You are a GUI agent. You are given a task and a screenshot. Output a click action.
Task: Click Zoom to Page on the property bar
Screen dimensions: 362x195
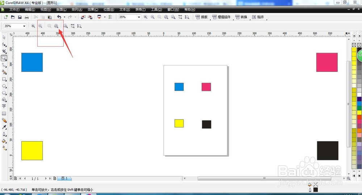[66, 26]
